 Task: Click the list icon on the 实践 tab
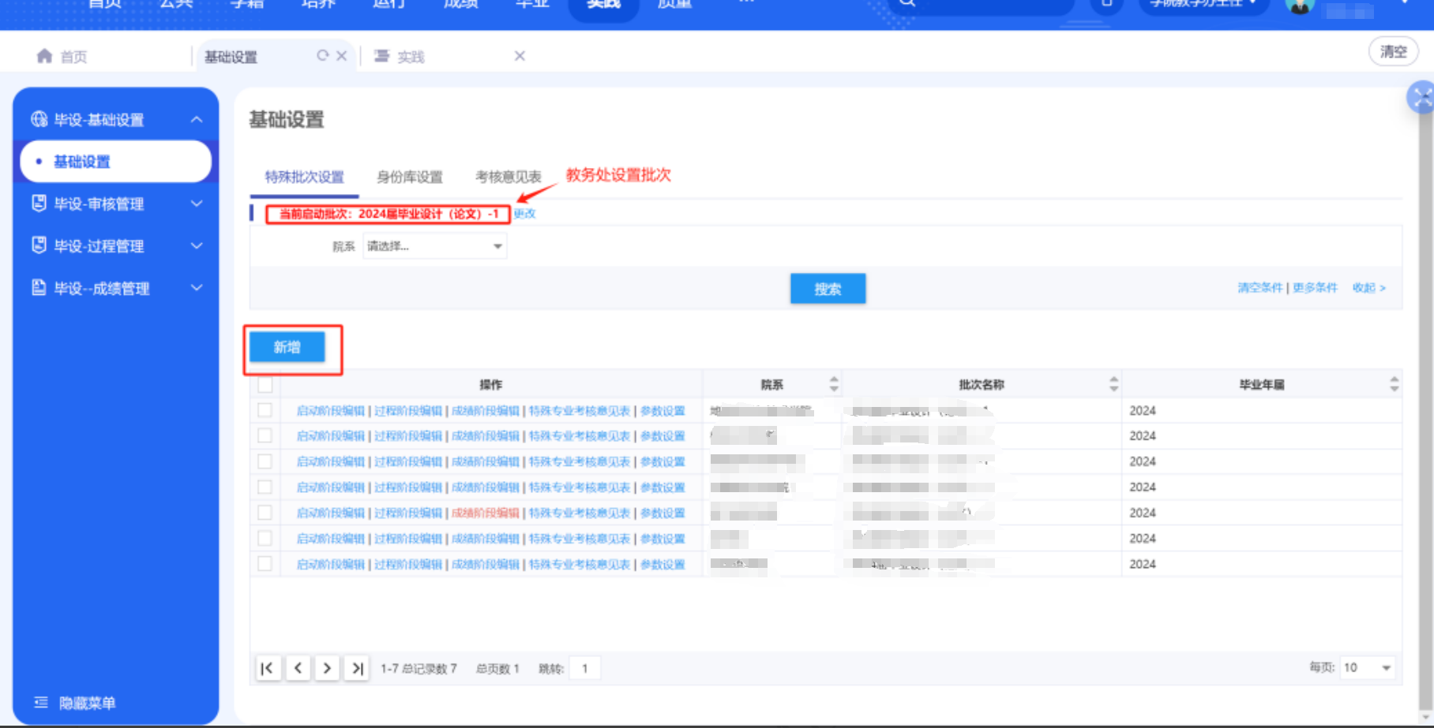381,55
